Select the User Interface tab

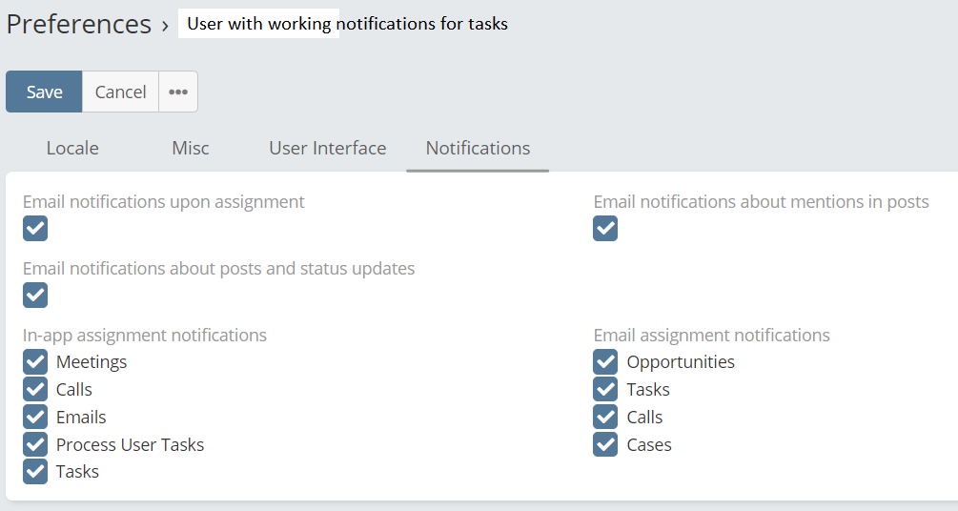(x=328, y=148)
